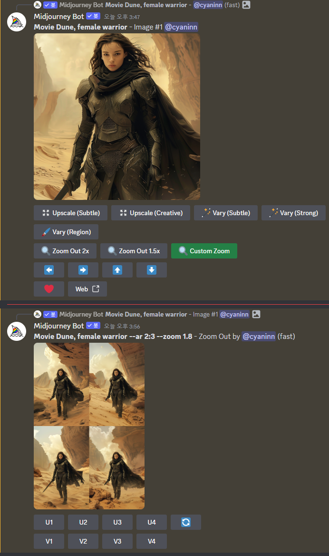Click Midjourney Bot avatar in first message

pos(17,22)
